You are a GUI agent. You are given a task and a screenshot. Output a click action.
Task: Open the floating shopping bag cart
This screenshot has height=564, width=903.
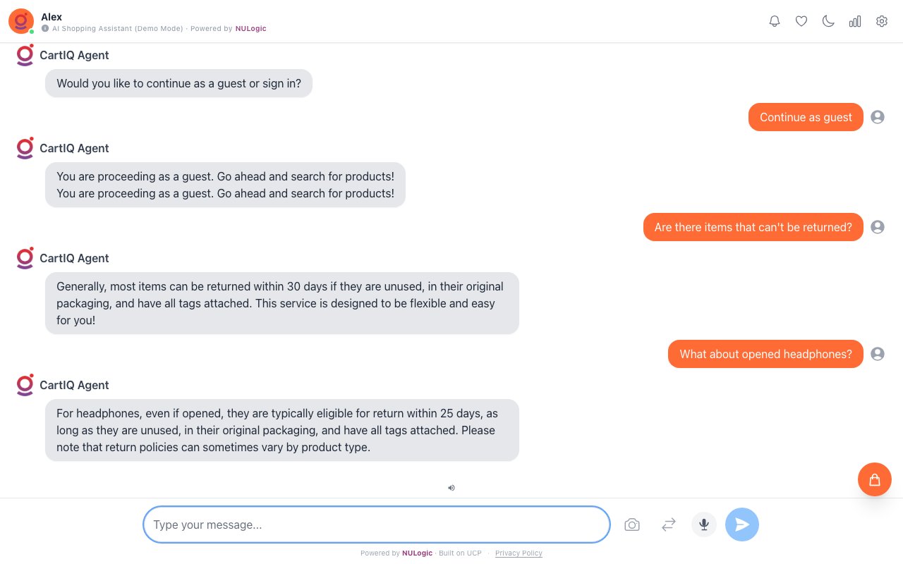coord(875,479)
